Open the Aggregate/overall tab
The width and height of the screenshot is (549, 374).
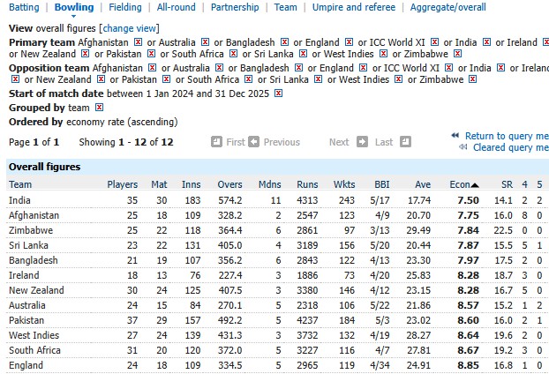click(x=447, y=7)
